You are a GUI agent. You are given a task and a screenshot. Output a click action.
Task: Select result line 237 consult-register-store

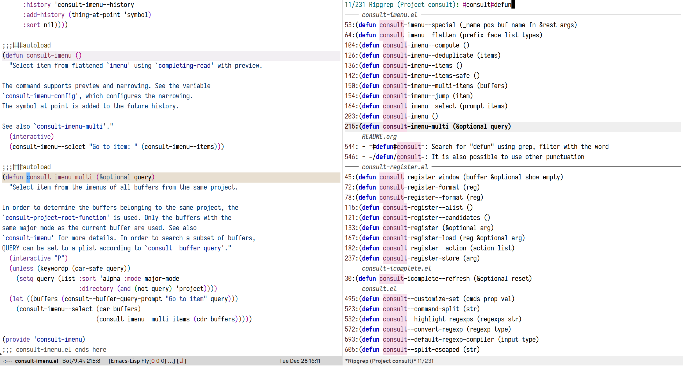(412, 258)
